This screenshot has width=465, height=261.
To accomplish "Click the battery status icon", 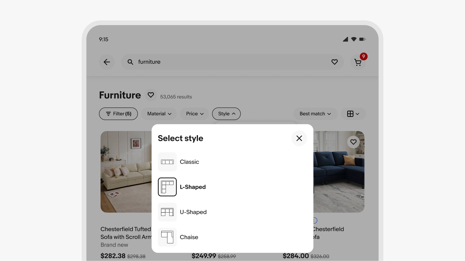I will [x=363, y=39].
